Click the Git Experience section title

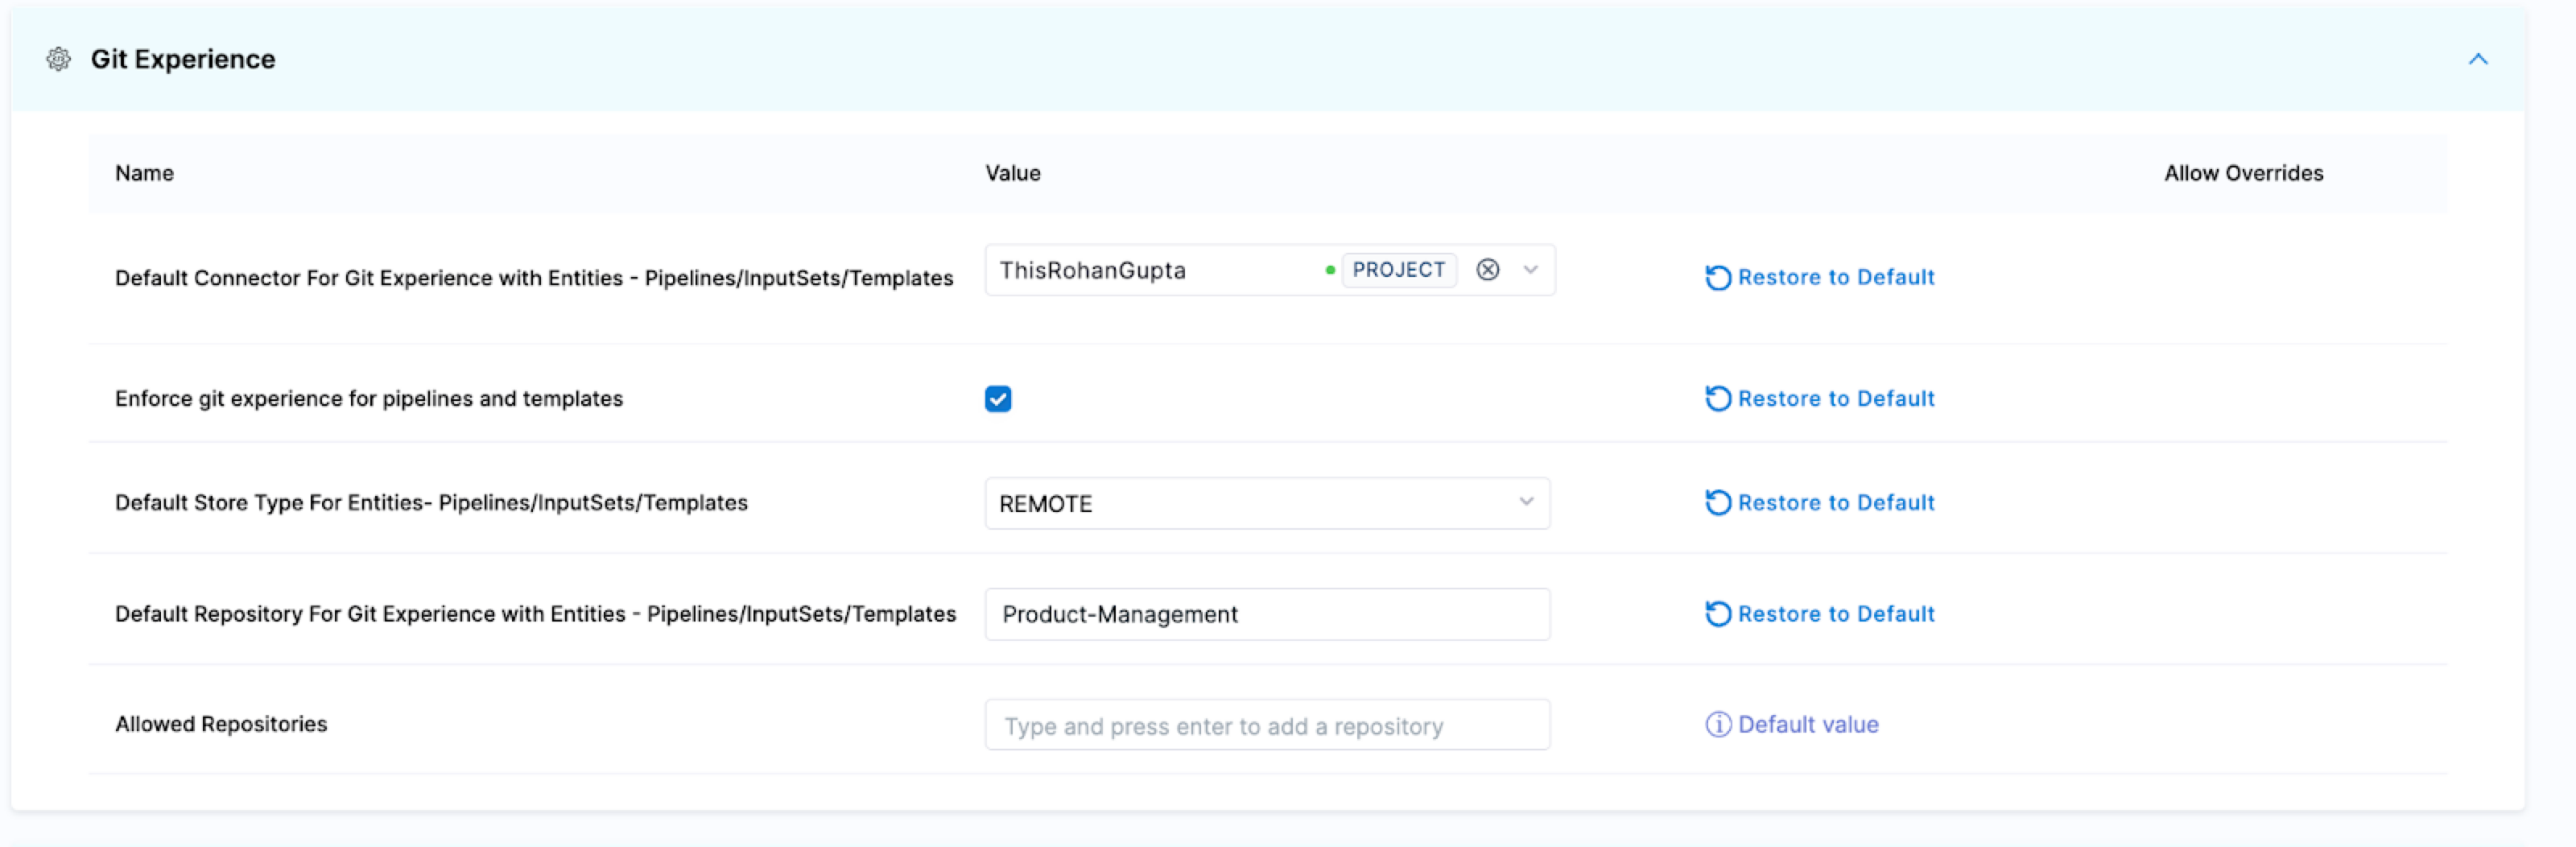[x=183, y=60]
